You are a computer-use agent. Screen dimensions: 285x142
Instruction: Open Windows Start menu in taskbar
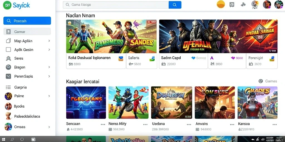tap(3, 140)
